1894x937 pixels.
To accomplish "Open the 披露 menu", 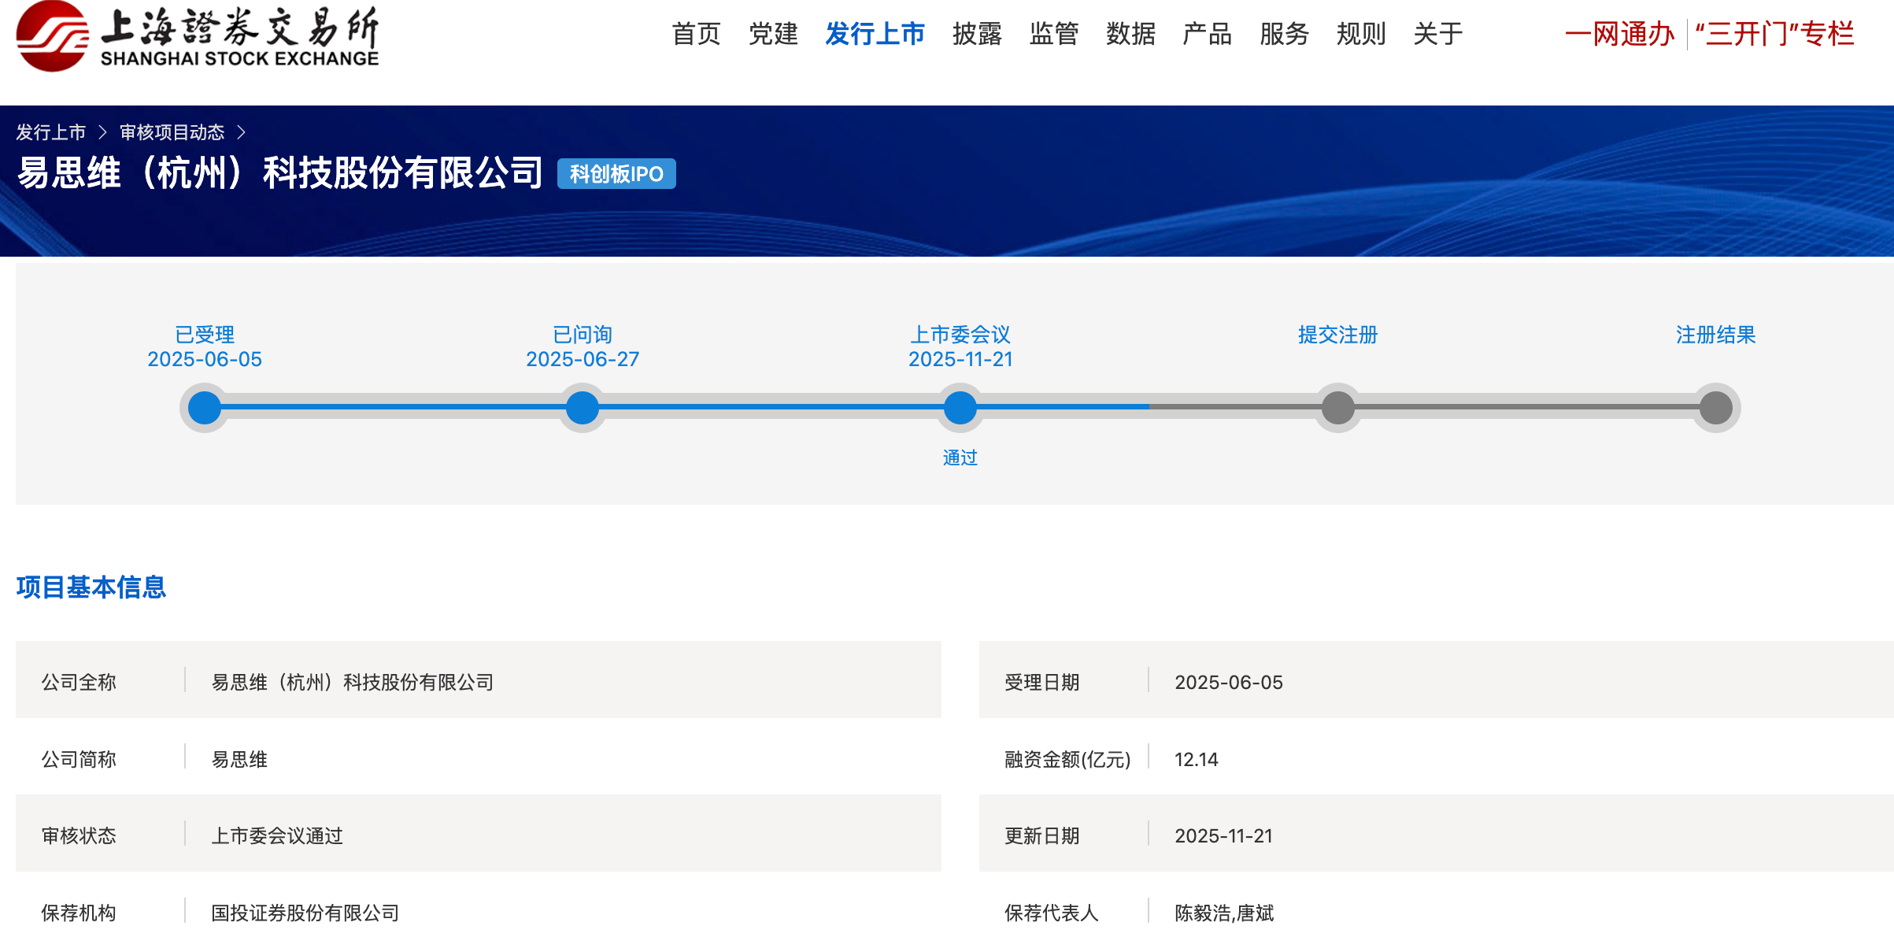I will click(x=976, y=34).
